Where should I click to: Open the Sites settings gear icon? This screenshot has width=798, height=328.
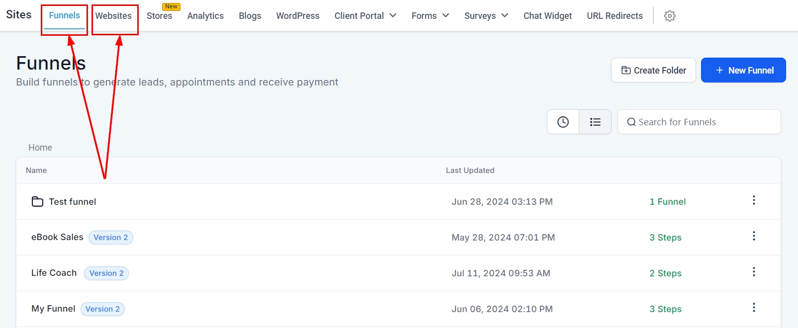point(670,16)
